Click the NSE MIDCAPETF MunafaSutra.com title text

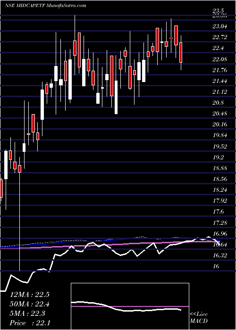point(45,6)
